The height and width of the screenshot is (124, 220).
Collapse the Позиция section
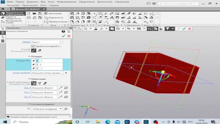coord(29,56)
